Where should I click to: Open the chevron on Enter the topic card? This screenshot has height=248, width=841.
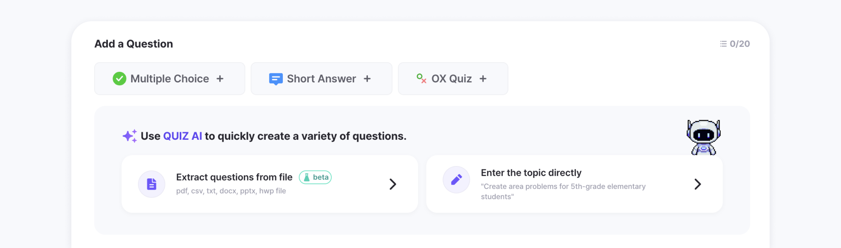pyautogui.click(x=697, y=184)
